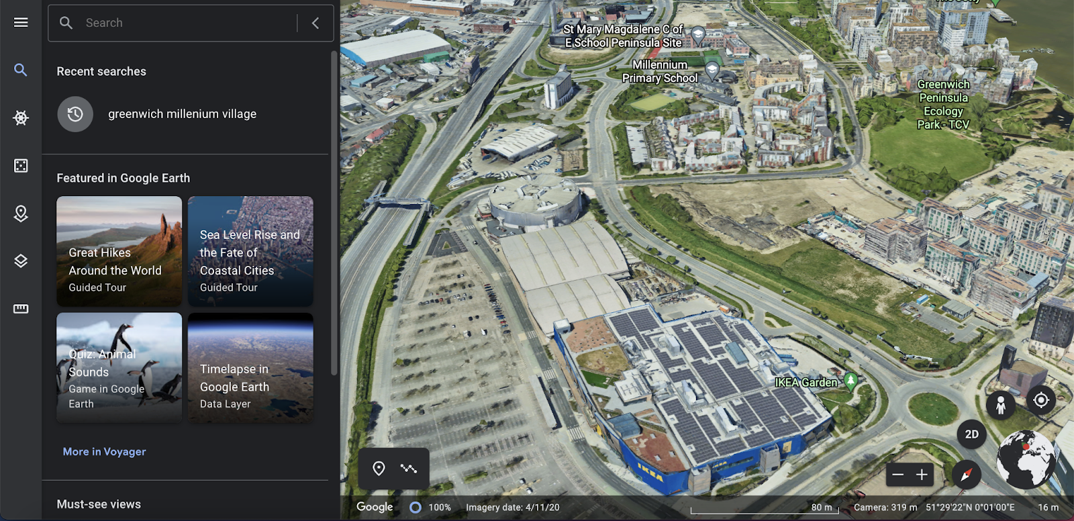Screen dimensions: 1074x521
Task: Click the Google logo on the map
Action: coord(375,508)
